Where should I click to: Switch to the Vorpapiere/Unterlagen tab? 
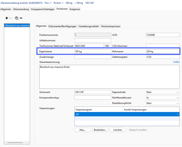pyautogui.click(x=43, y=9)
